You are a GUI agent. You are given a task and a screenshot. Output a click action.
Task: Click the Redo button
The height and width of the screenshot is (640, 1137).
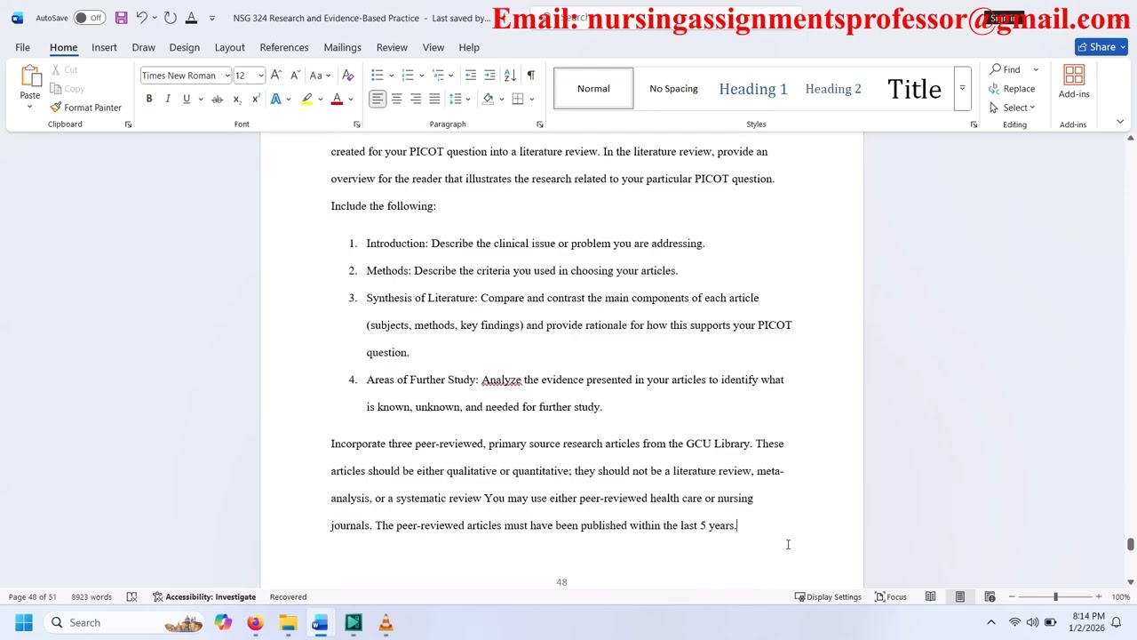click(x=171, y=18)
